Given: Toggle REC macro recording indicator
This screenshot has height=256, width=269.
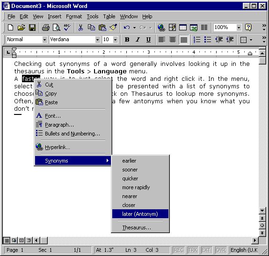Looking at the screenshot, I should point(179,250).
